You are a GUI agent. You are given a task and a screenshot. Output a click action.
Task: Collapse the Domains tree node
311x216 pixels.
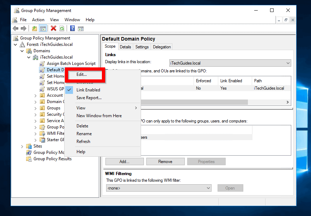22,50
